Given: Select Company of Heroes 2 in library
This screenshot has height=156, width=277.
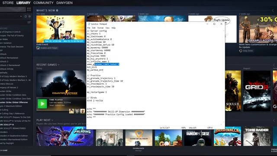Looking at the screenshot, I should 9,88.
